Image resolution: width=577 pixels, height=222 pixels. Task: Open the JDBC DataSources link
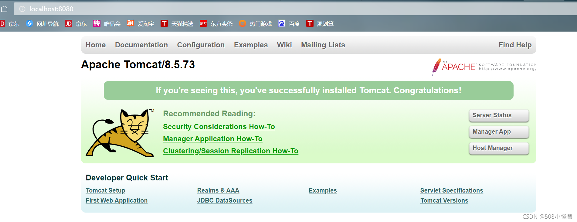[225, 200]
